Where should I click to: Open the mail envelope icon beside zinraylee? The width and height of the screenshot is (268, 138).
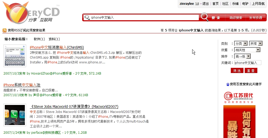pyautogui.click(x=197, y=4)
